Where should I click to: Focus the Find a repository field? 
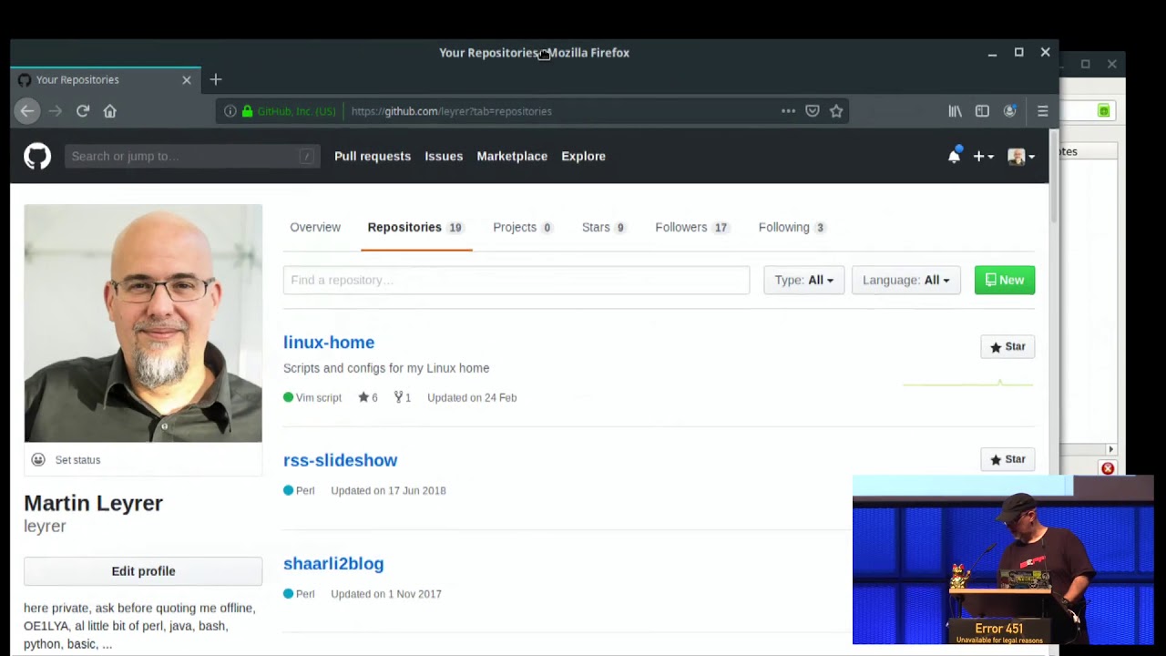(517, 280)
